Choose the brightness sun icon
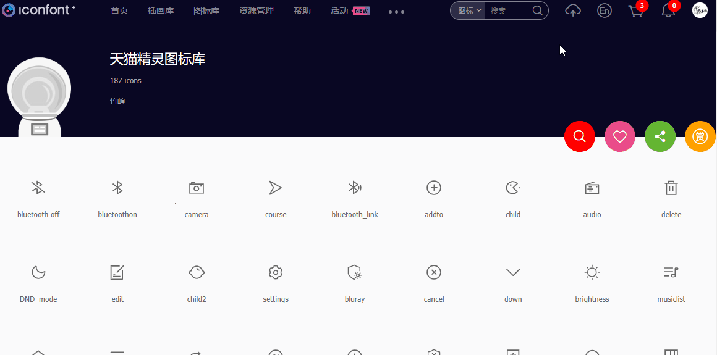The image size is (717, 355). (592, 272)
